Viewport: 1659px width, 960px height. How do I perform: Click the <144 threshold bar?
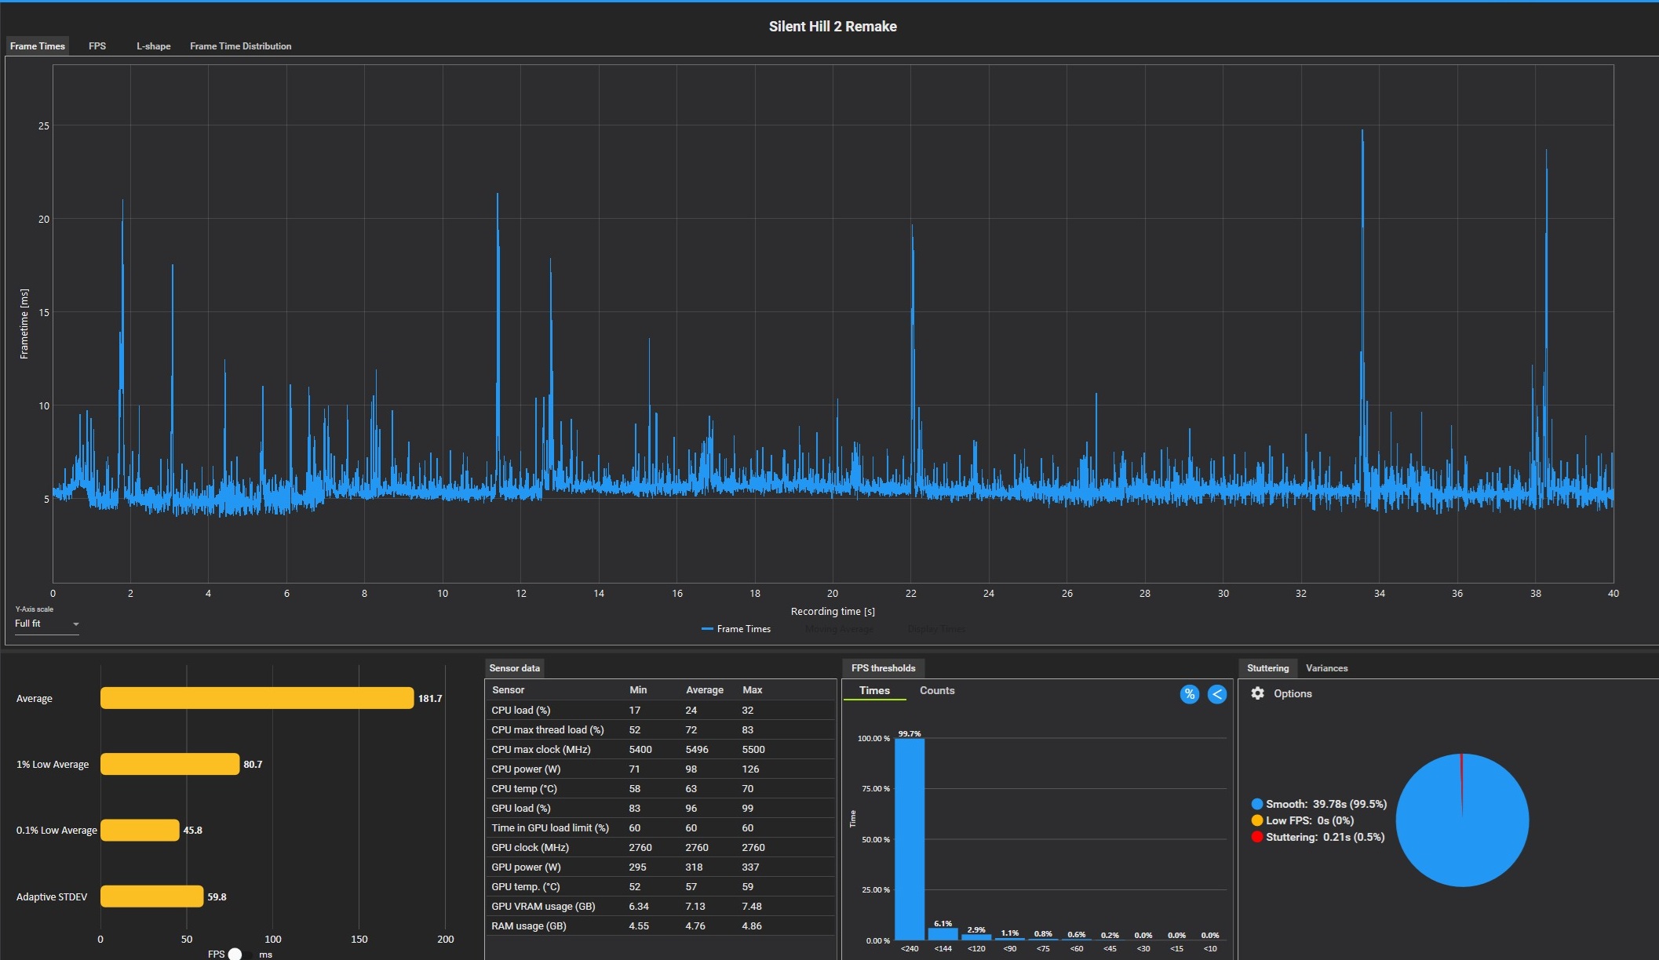click(x=943, y=934)
